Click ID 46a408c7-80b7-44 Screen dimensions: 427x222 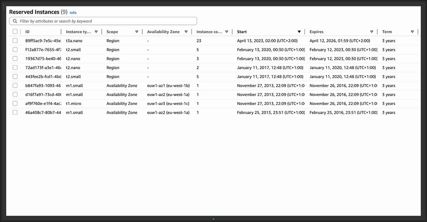pyautogui.click(x=43, y=112)
